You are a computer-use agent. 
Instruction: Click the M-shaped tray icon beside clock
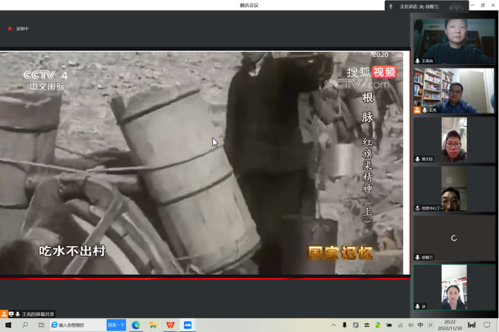click(x=471, y=325)
